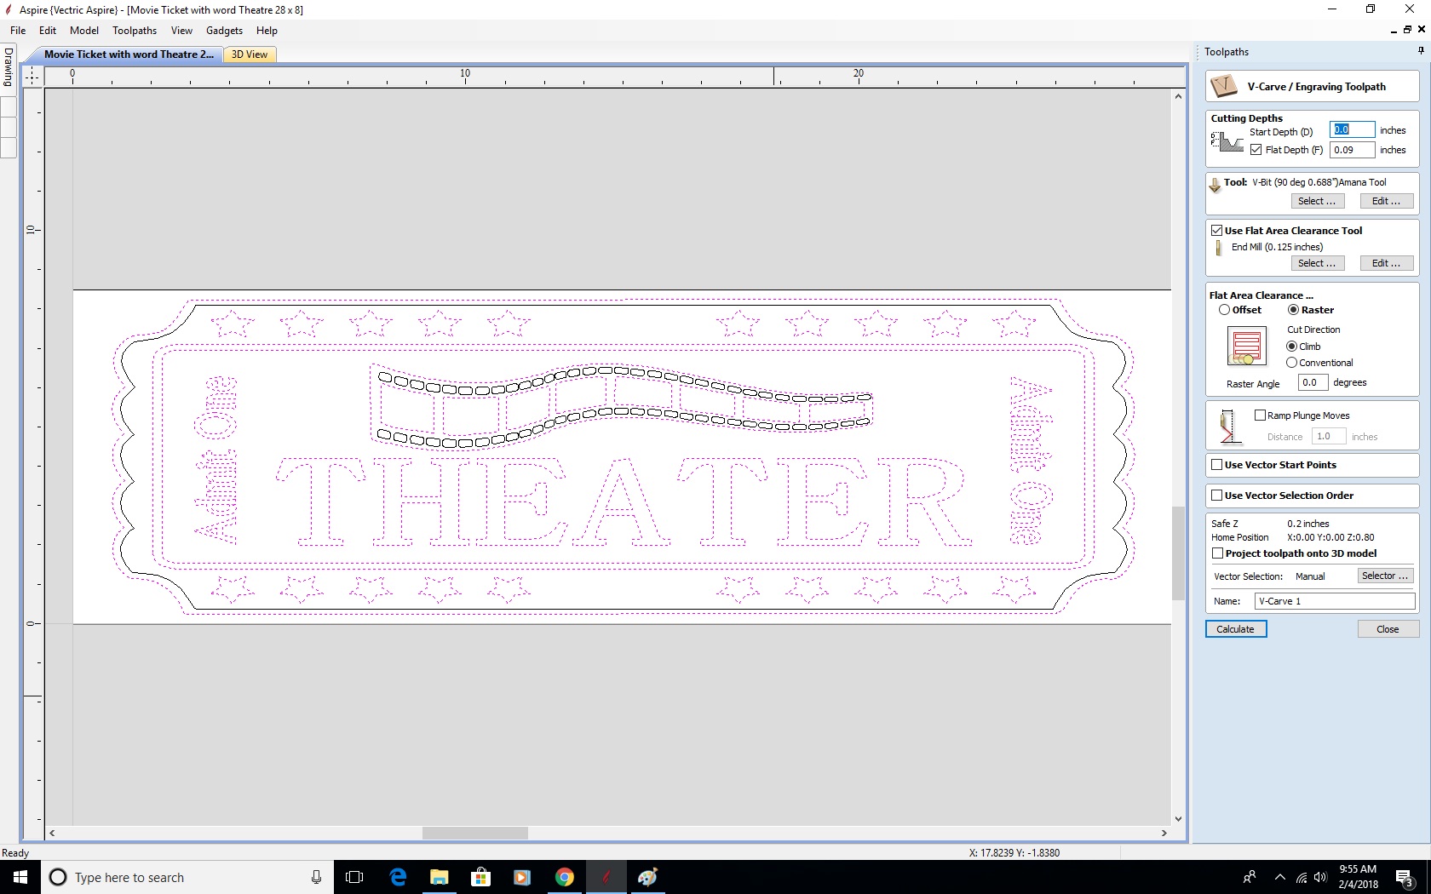Viewport: 1431px width, 894px height.
Task: Open the Help menu
Action: (x=267, y=31)
